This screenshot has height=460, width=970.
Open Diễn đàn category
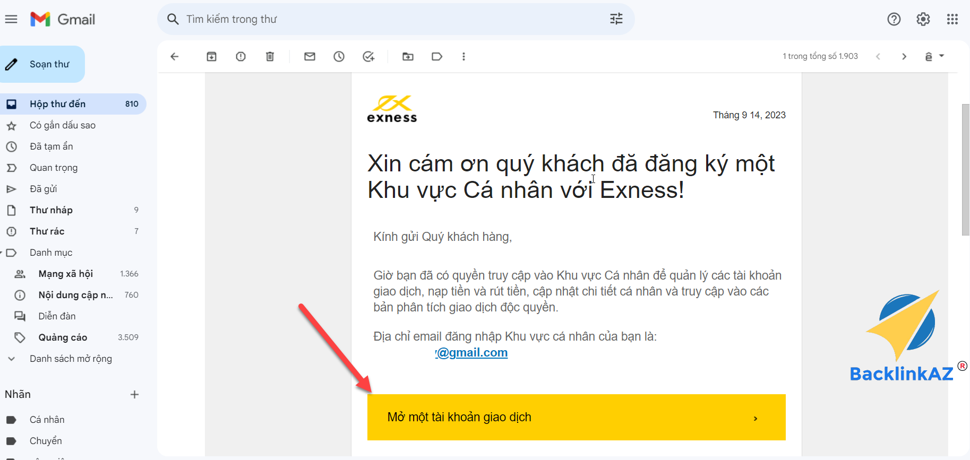pyautogui.click(x=72, y=316)
